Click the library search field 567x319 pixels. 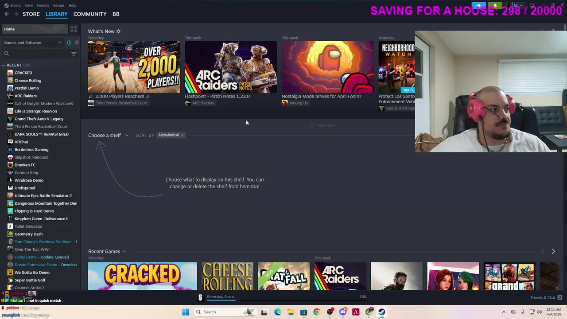point(35,54)
